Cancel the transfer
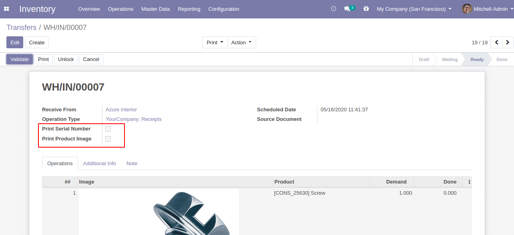Image resolution: width=514 pixels, height=235 pixels. tap(91, 59)
